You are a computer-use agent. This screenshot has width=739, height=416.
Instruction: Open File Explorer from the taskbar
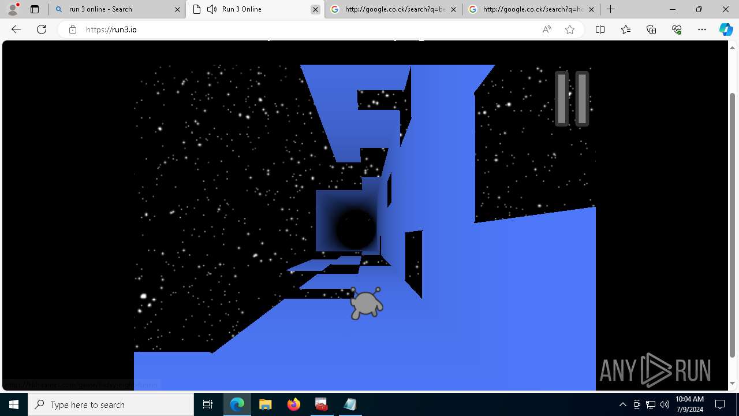pos(265,404)
